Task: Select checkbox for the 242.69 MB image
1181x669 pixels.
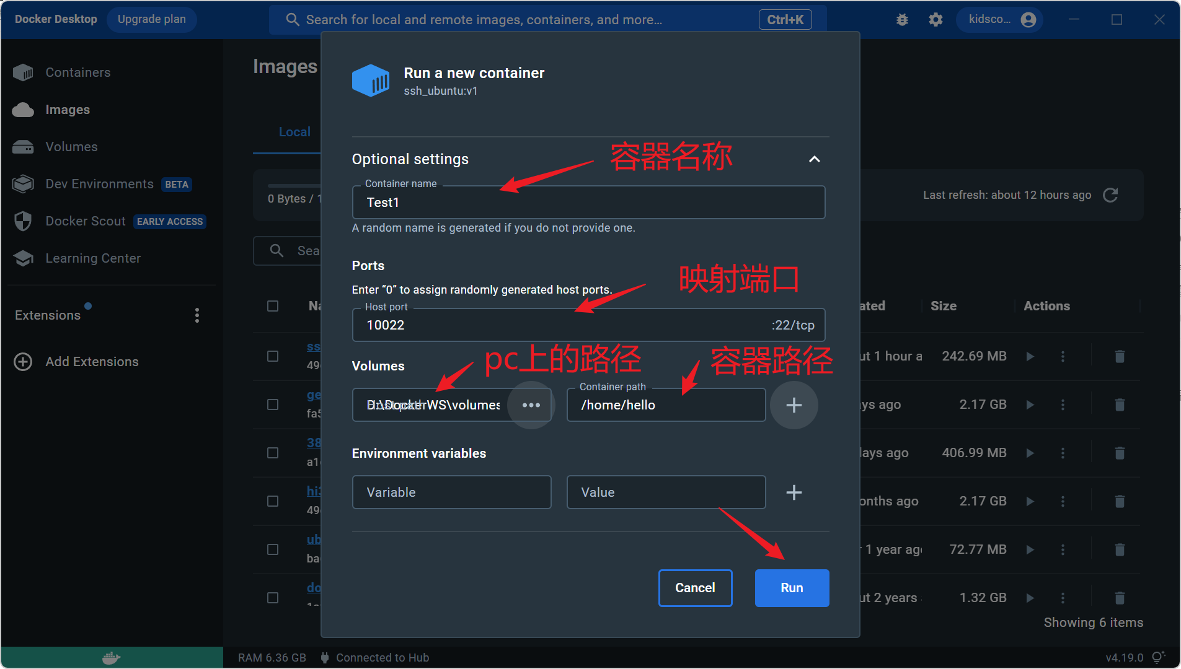Action: tap(273, 356)
